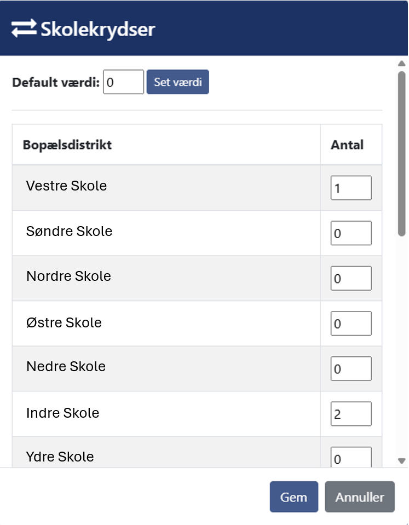Click the Nedre Skole Antal input
The width and height of the screenshot is (409, 525).
pos(351,368)
